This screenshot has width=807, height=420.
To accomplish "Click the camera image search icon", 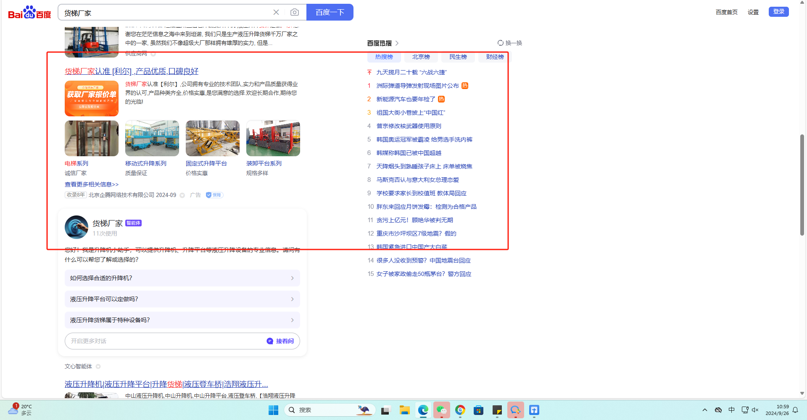I will (295, 13).
